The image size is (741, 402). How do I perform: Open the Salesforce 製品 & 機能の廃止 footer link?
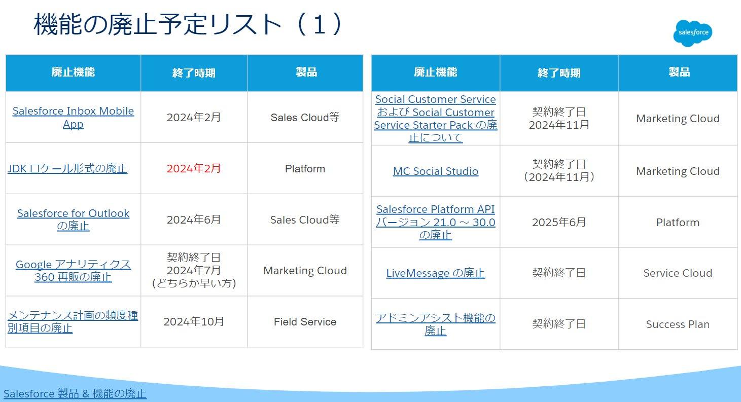[x=75, y=393]
